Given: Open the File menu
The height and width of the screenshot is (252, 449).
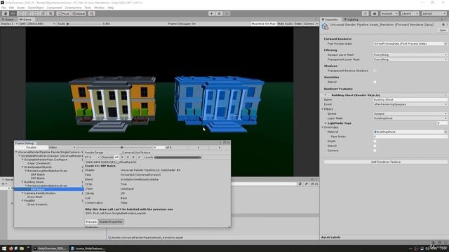Looking at the screenshot, I should pyautogui.click(x=4, y=8).
